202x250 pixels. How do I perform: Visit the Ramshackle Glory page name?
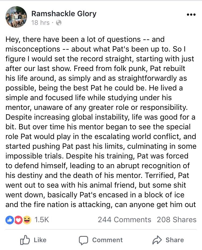[x=64, y=14]
